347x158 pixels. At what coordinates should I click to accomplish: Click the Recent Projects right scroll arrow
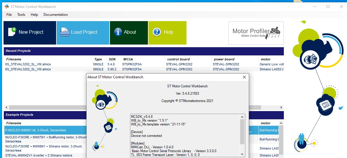[x=281, y=107]
